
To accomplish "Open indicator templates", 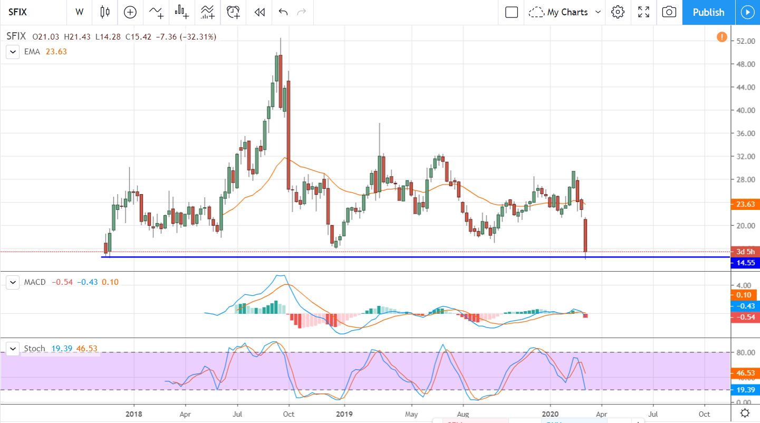I will (x=208, y=12).
